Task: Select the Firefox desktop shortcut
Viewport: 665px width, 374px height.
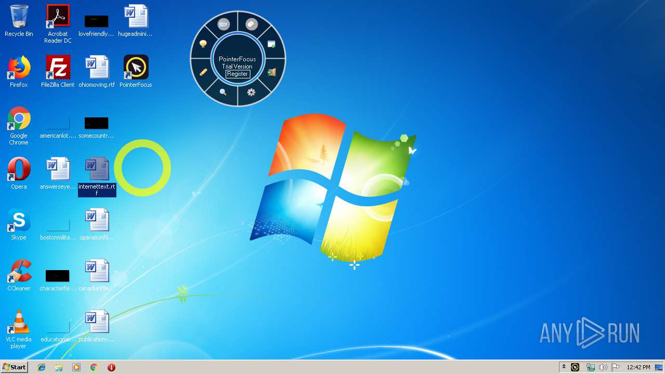Action: (19, 72)
